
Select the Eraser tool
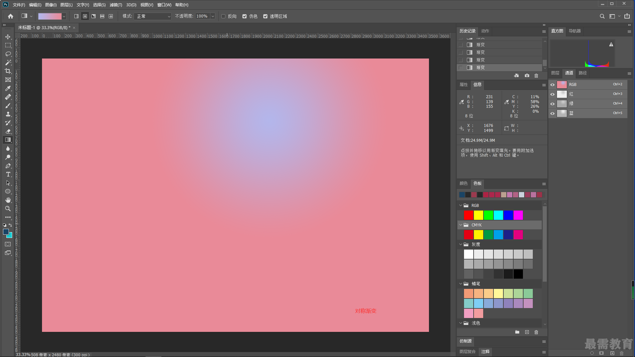pos(8,131)
